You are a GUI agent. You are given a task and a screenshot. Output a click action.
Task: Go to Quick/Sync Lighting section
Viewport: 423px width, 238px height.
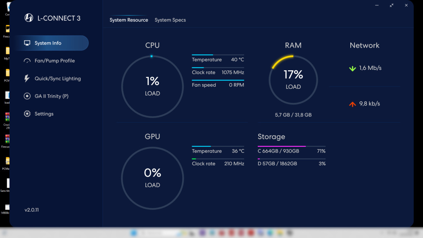pyautogui.click(x=57, y=79)
